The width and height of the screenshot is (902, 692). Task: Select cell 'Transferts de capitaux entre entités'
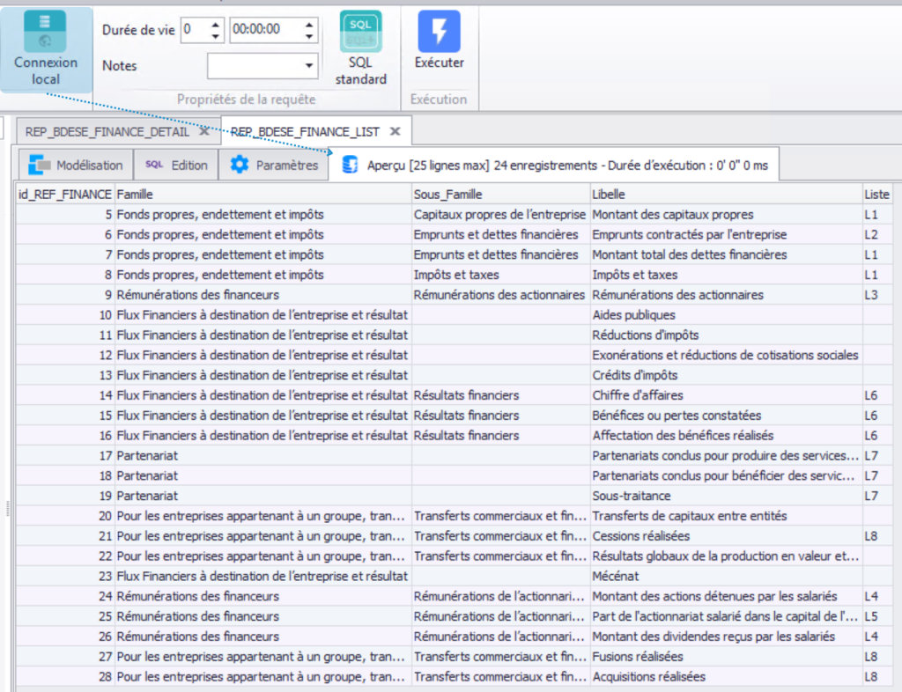(x=726, y=516)
